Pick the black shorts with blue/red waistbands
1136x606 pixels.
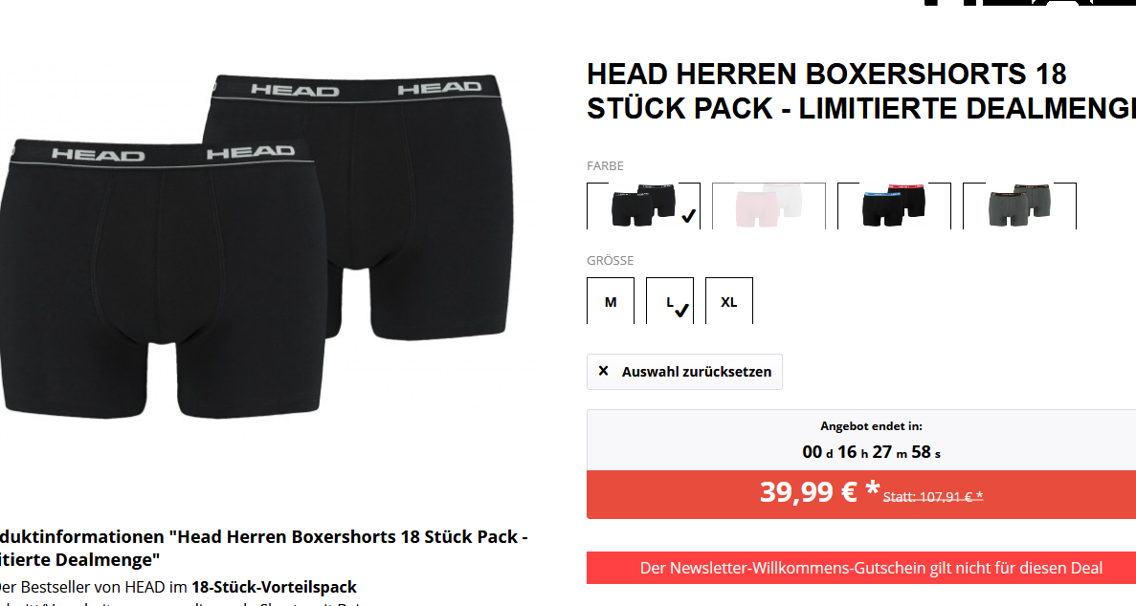(894, 206)
